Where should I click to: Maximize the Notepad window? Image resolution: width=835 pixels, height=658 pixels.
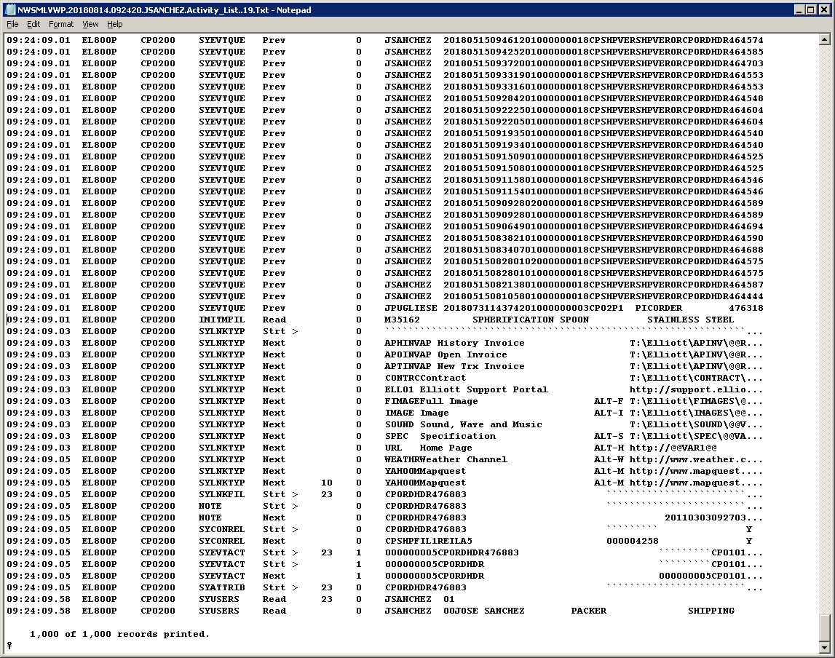810,9
